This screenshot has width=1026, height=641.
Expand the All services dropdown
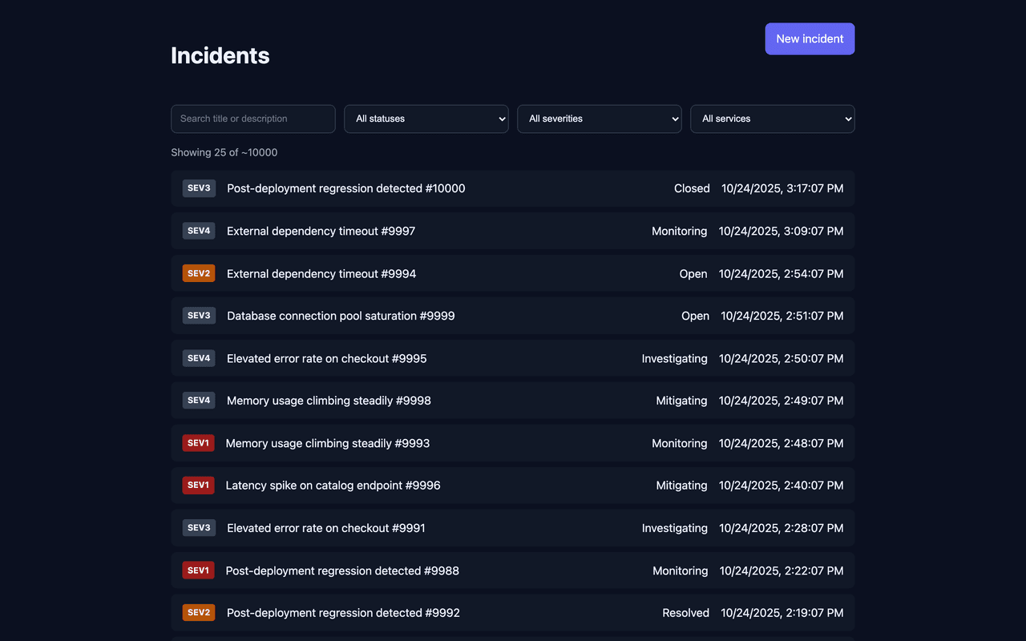coord(773,119)
